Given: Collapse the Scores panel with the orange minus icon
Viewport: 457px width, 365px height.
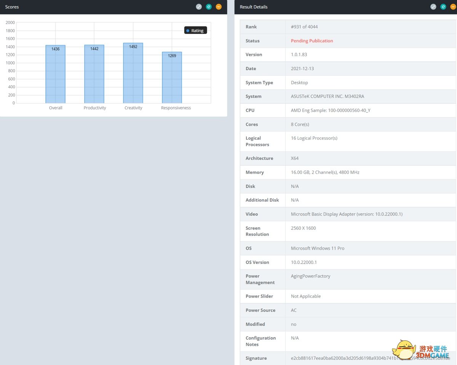Looking at the screenshot, I should tap(219, 7).
